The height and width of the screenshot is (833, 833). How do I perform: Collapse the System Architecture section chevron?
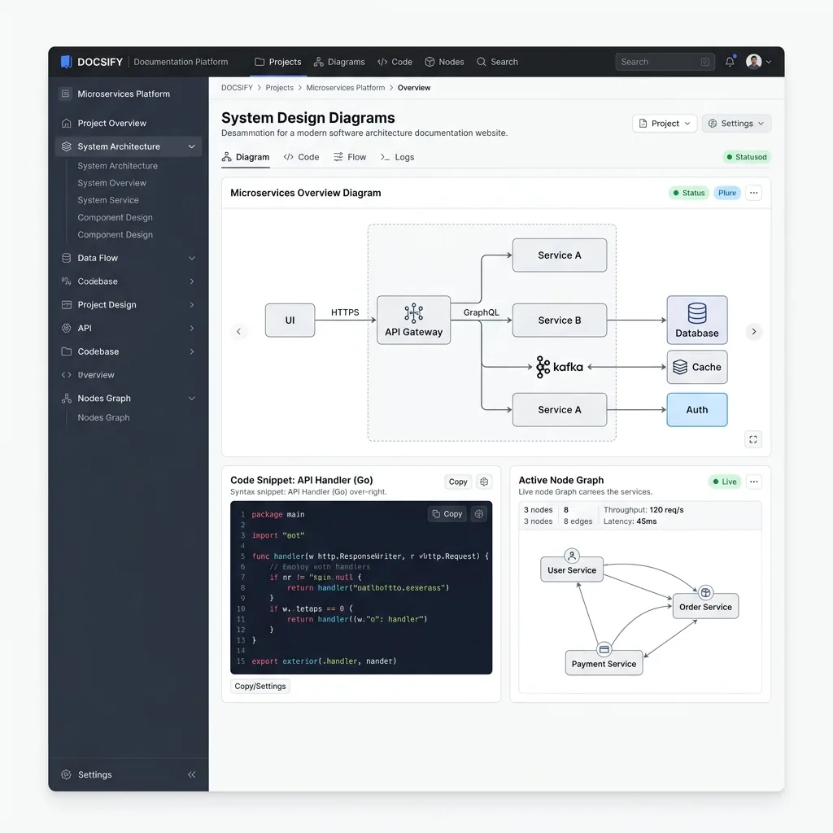(192, 146)
